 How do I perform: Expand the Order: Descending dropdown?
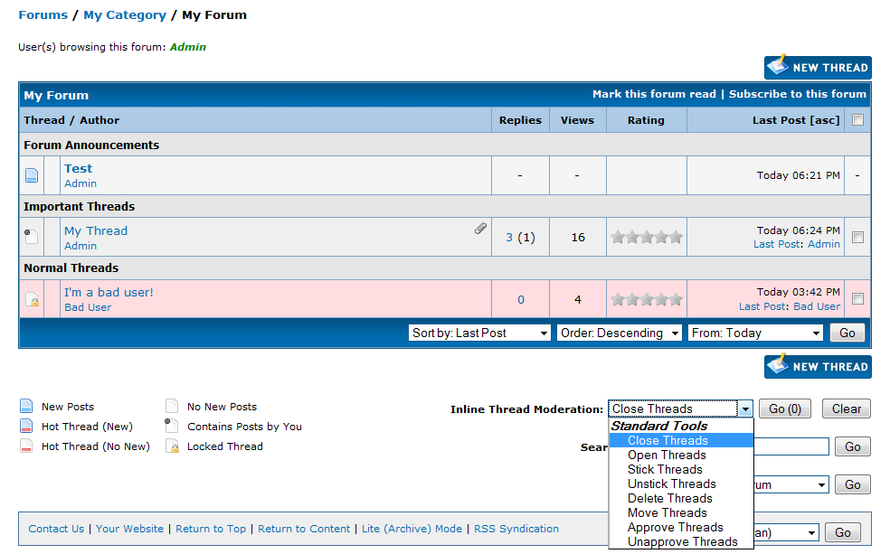pos(620,333)
